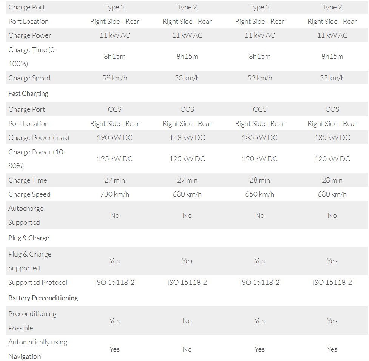Click the No value in Preconditioning Possible row
Image resolution: width=369 pixels, height=361 pixels.
187,321
